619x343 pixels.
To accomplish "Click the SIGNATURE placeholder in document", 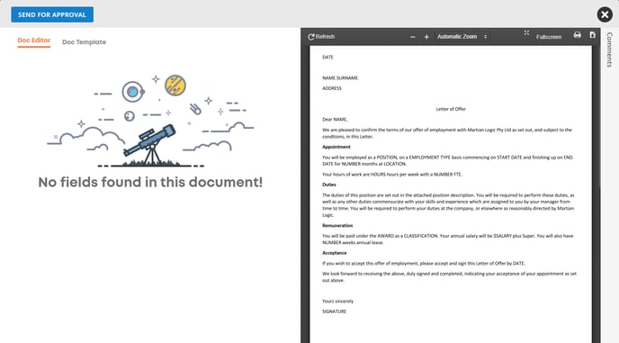I will 334,311.
